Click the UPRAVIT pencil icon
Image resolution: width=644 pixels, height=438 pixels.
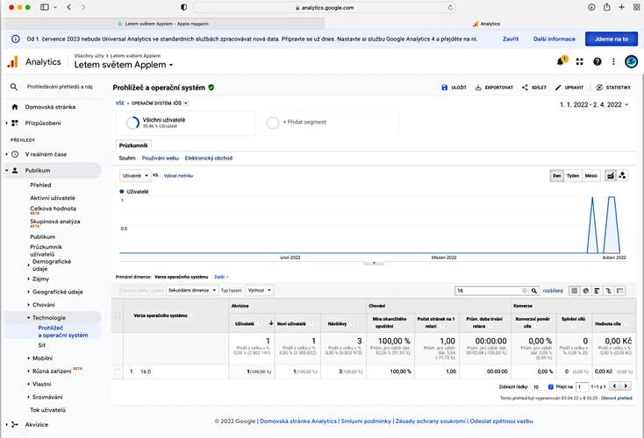[558, 88]
